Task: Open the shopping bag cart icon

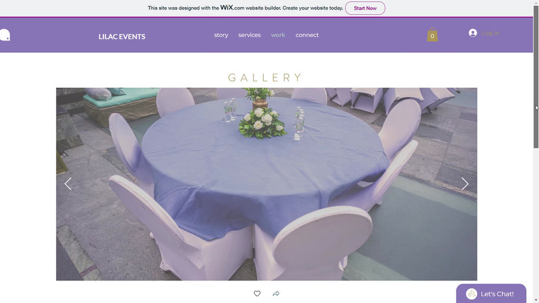Action: click(x=432, y=35)
